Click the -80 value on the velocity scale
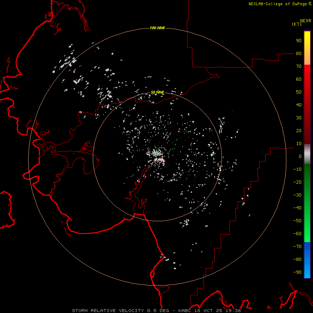 pyautogui.click(x=297, y=259)
